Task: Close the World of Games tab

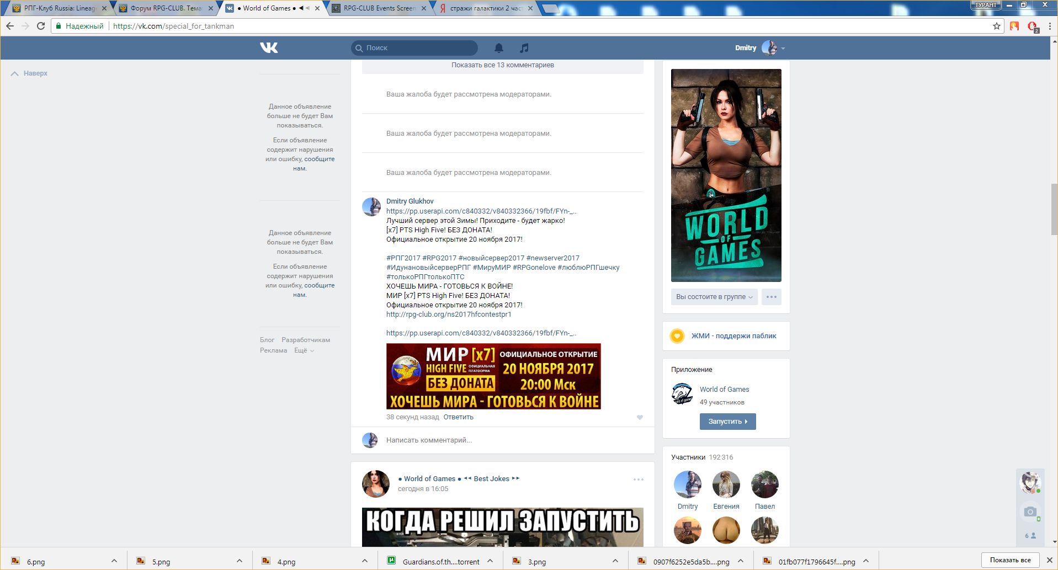Action: [317, 8]
